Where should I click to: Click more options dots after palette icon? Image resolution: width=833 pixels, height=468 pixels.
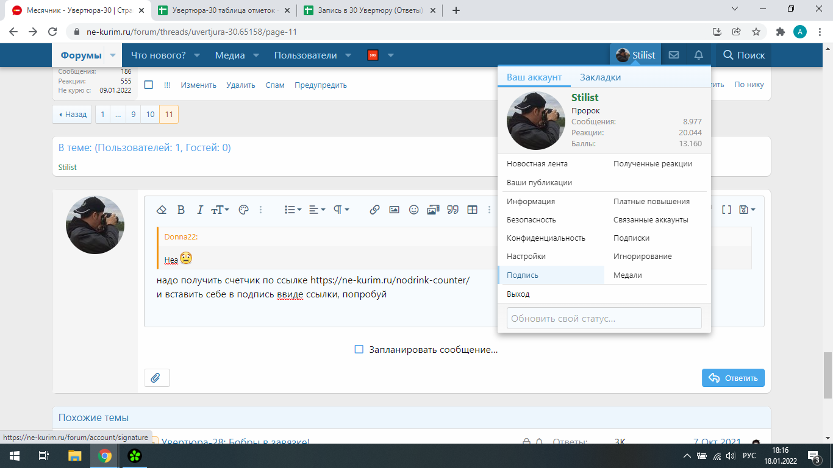point(260,210)
